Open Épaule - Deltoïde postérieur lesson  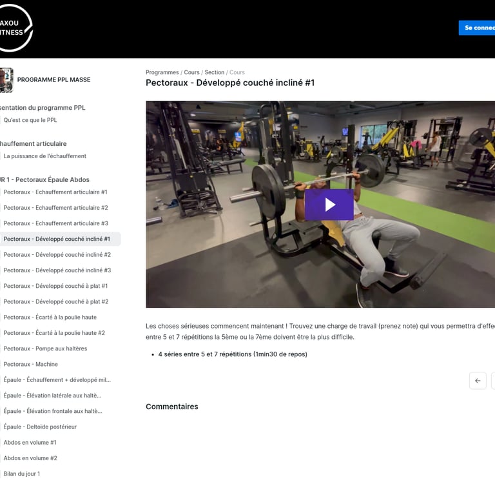click(x=40, y=427)
